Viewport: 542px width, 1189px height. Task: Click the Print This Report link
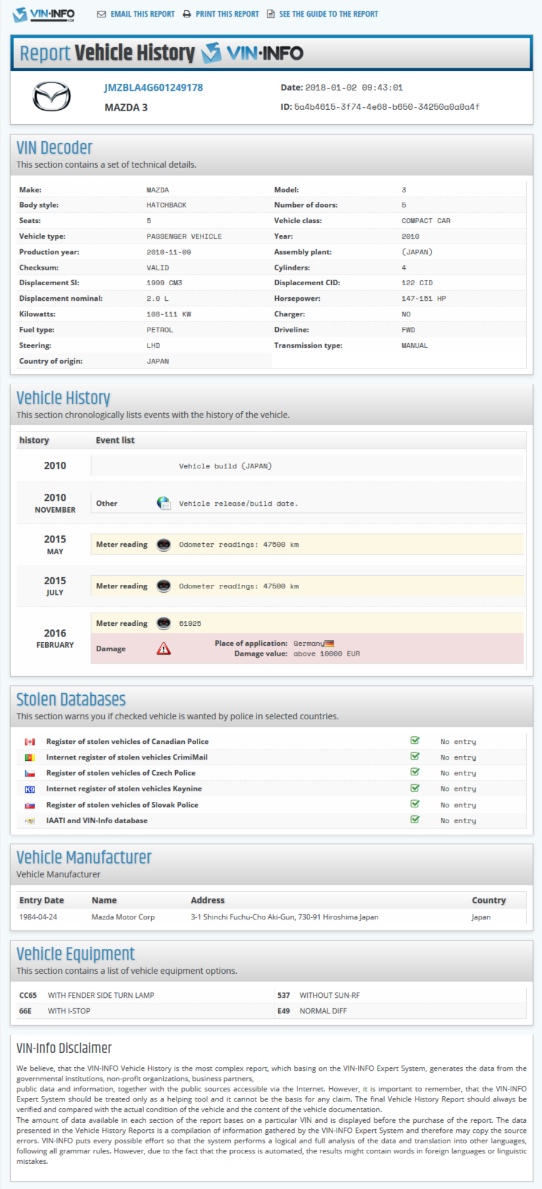[x=221, y=14]
